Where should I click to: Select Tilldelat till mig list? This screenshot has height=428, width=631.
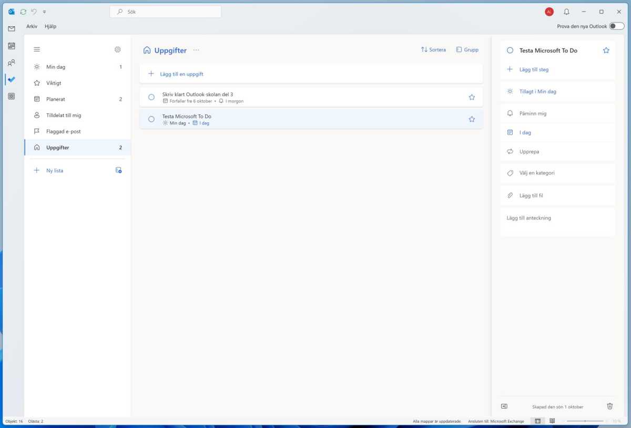78,115
